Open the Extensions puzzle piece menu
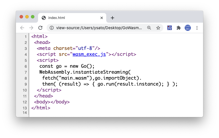The height and width of the screenshot is (138, 219). (x=179, y=28)
